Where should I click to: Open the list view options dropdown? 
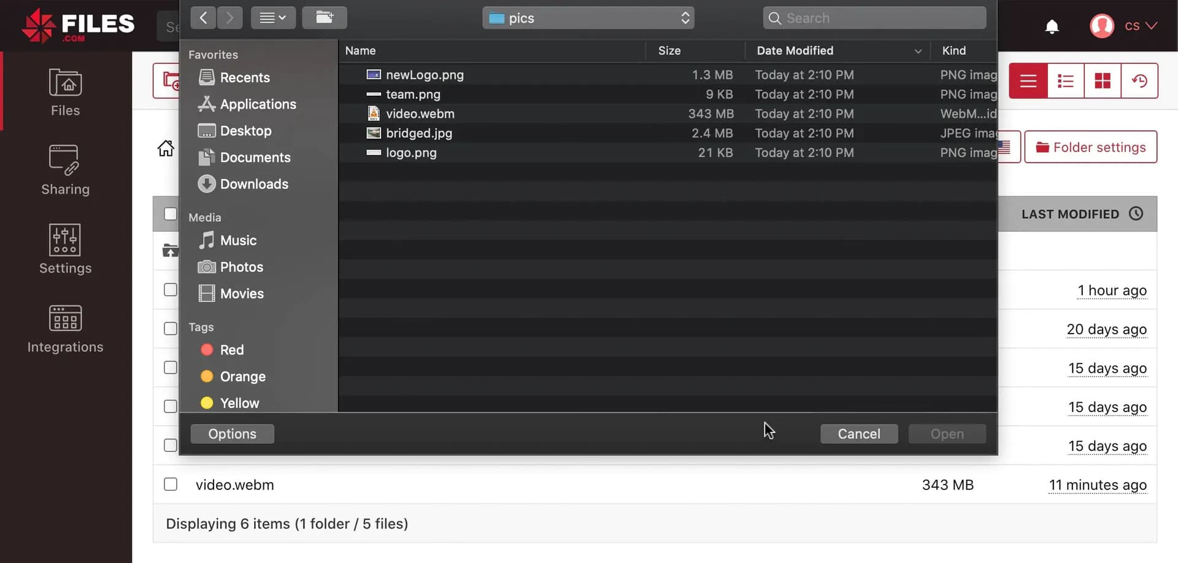click(273, 18)
